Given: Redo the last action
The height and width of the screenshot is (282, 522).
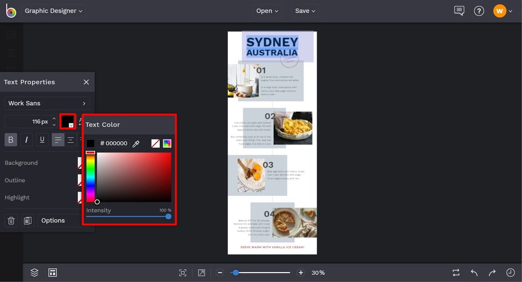Looking at the screenshot, I should (x=492, y=273).
